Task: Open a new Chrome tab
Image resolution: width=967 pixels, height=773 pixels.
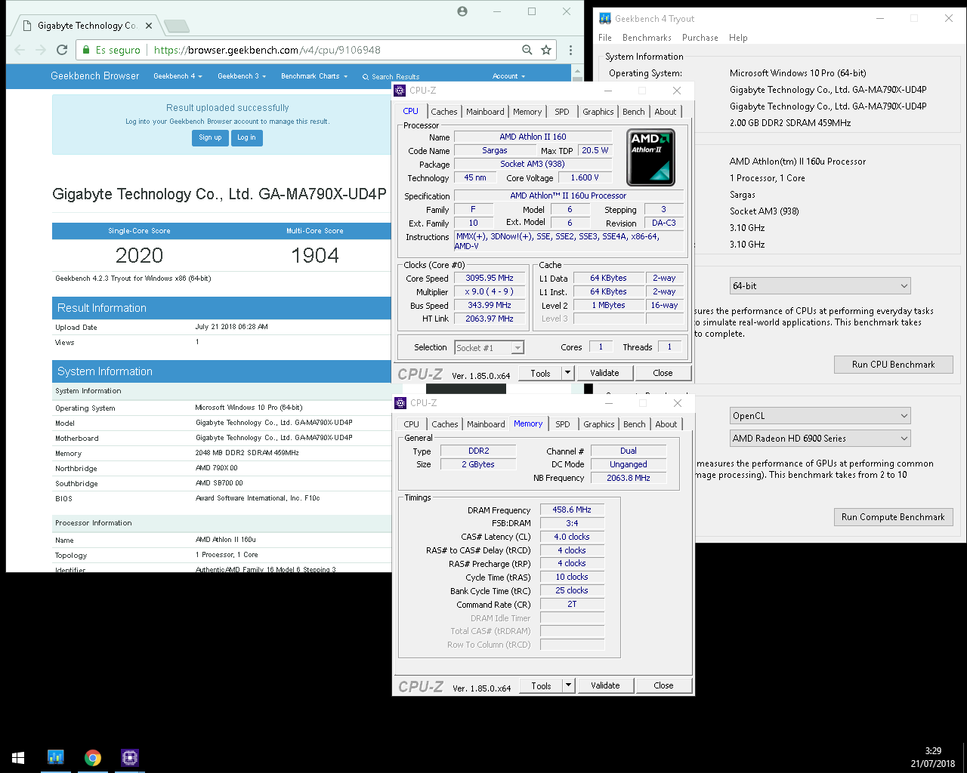Action: 177,26
